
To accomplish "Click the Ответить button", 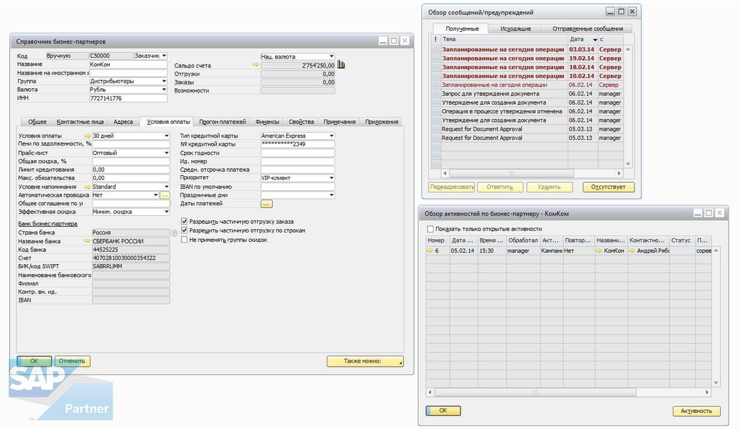I will [500, 187].
